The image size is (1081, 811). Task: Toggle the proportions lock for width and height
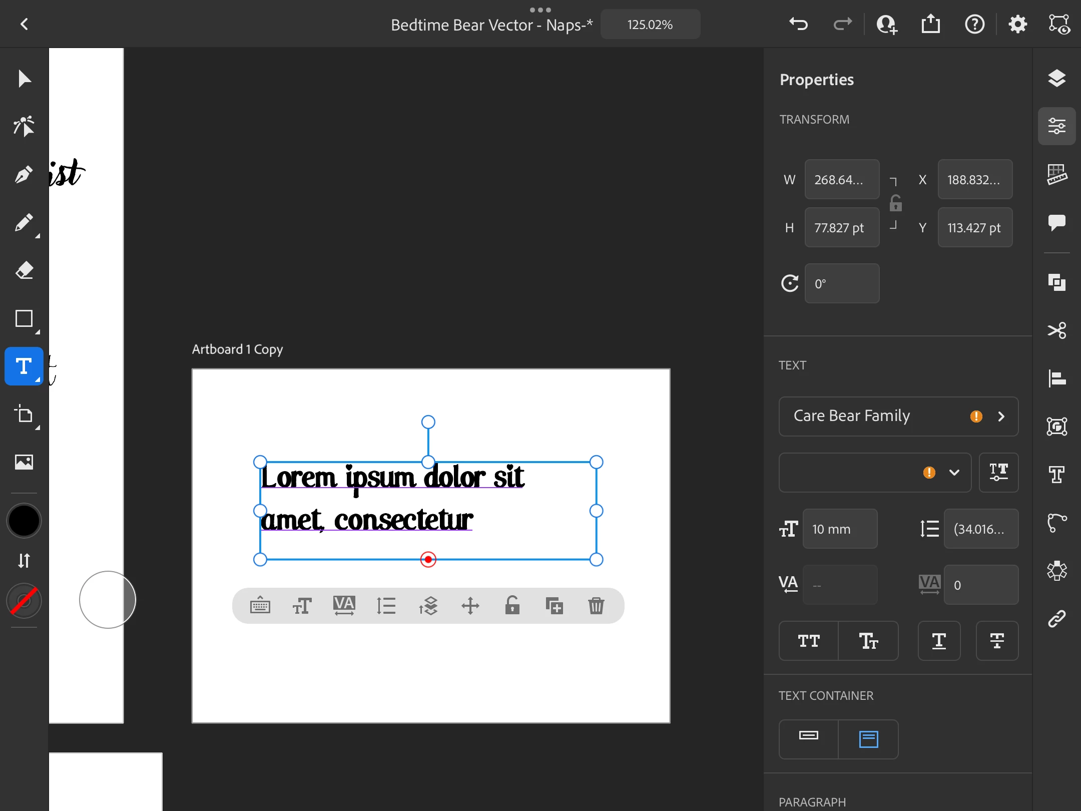click(x=895, y=203)
